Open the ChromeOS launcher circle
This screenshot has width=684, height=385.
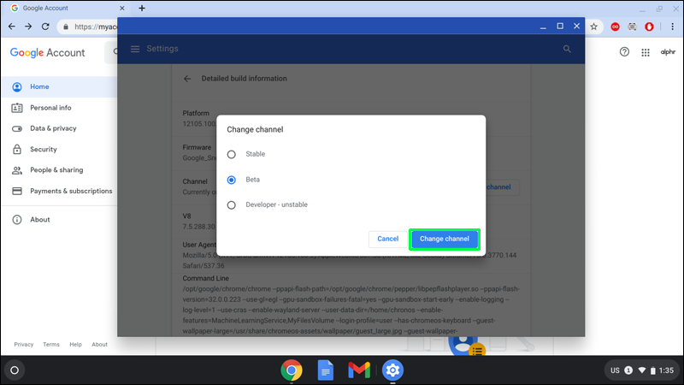(15, 370)
